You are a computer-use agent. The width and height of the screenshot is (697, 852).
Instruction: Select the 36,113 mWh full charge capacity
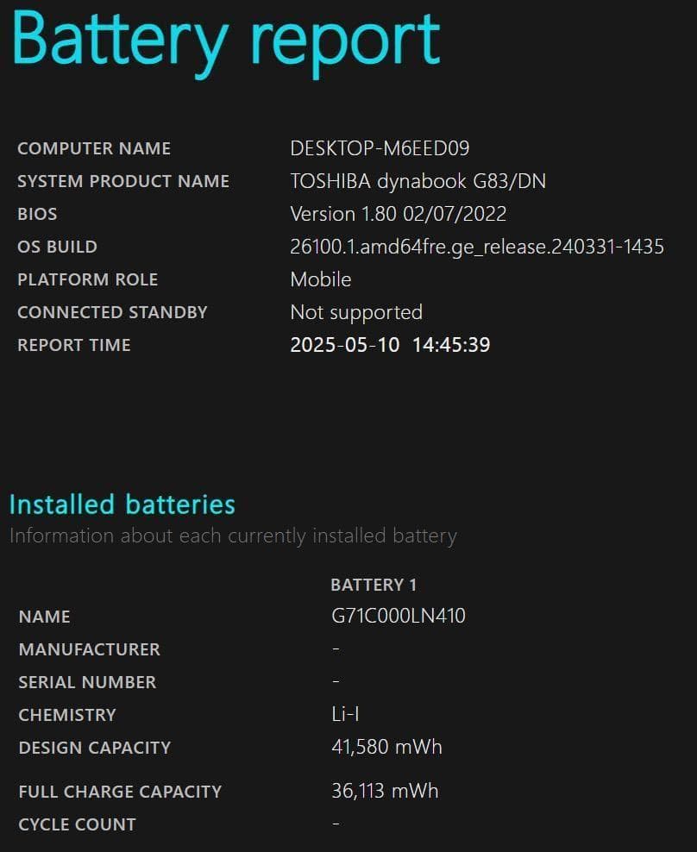[385, 791]
